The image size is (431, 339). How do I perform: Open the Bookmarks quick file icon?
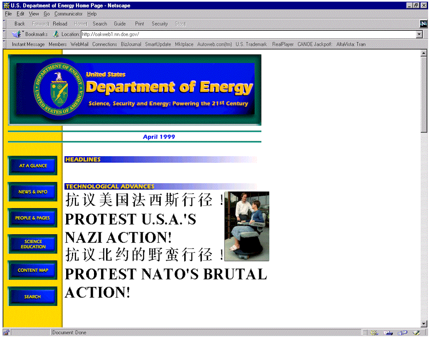click(17, 34)
